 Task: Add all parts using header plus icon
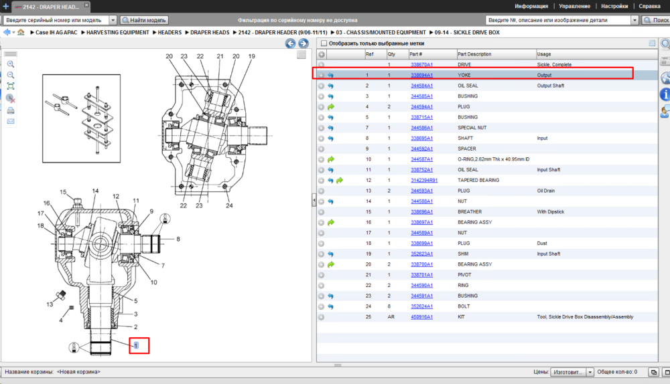tap(322, 54)
